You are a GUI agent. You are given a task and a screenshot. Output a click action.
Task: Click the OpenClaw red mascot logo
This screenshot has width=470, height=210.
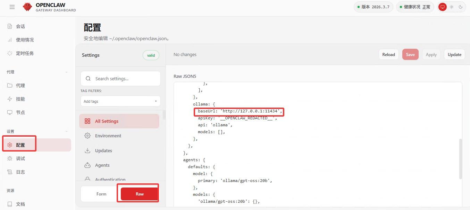27,7
